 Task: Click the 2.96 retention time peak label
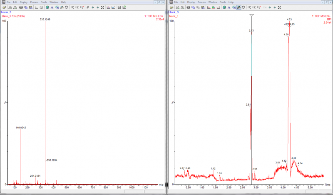click(x=255, y=169)
